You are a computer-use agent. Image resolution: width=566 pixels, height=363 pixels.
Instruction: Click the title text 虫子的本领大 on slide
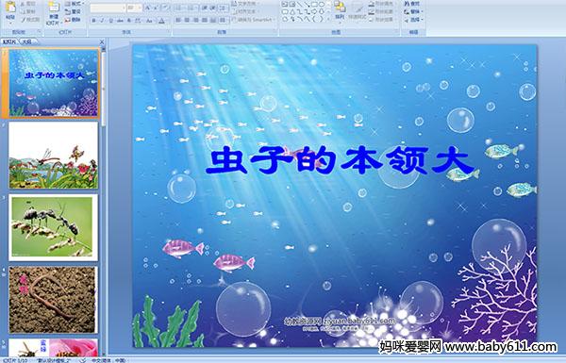[340, 160]
